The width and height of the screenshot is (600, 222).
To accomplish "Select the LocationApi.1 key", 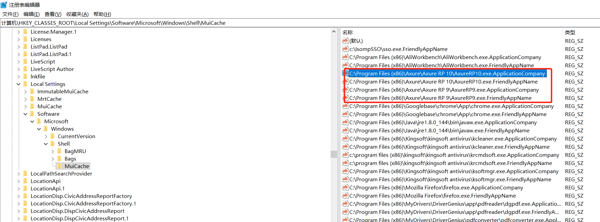I will click(x=48, y=189).
